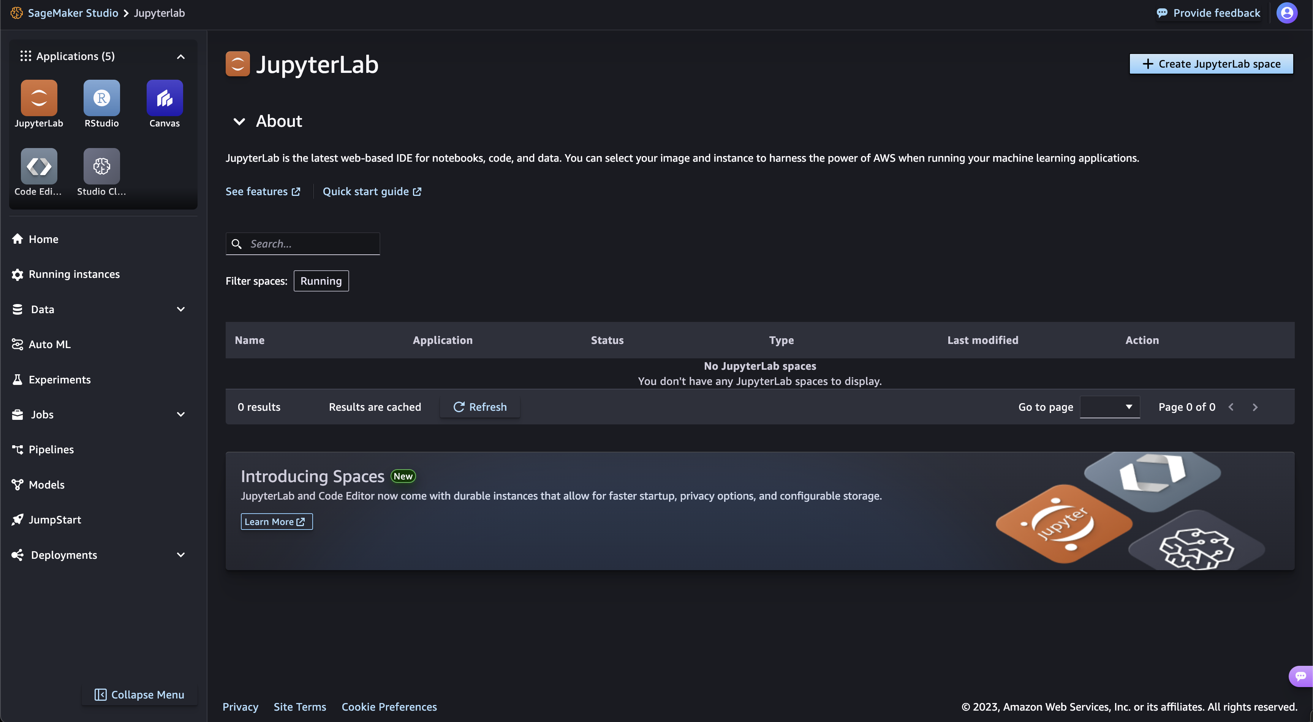Open the Studio Classic application icon
Image resolution: width=1313 pixels, height=722 pixels.
click(x=101, y=166)
